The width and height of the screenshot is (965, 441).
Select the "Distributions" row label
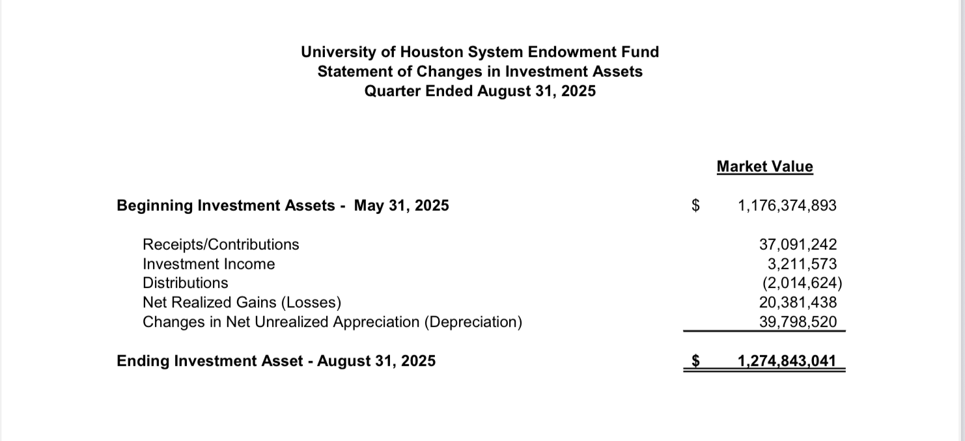[x=186, y=283]
